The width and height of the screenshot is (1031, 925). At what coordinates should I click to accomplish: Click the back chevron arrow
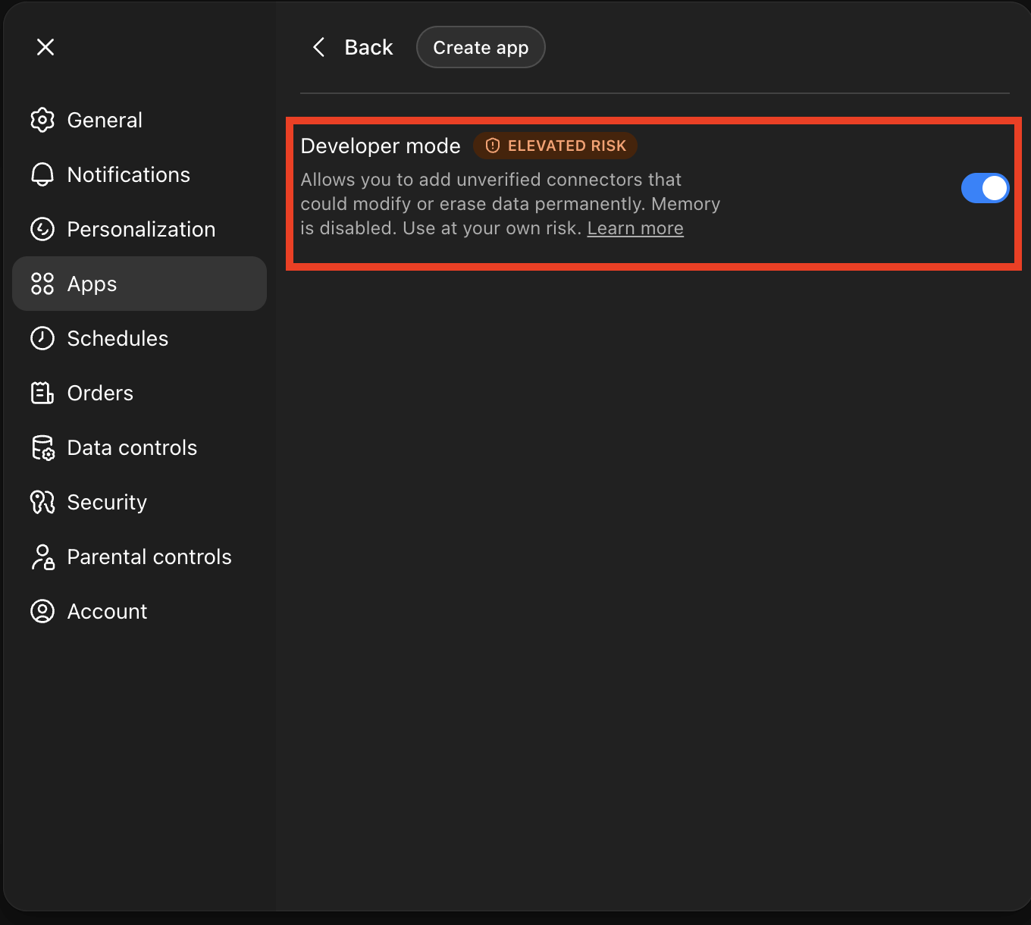[319, 47]
